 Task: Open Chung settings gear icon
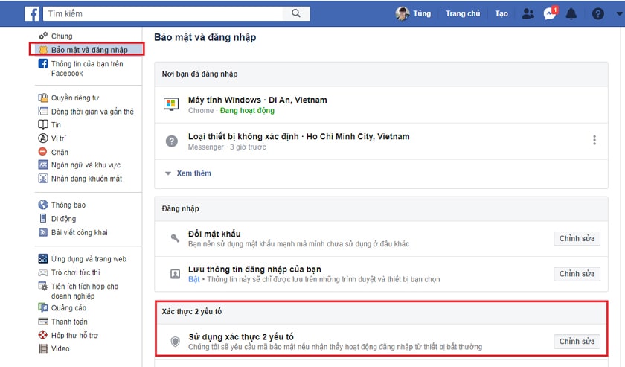pyautogui.click(x=43, y=36)
